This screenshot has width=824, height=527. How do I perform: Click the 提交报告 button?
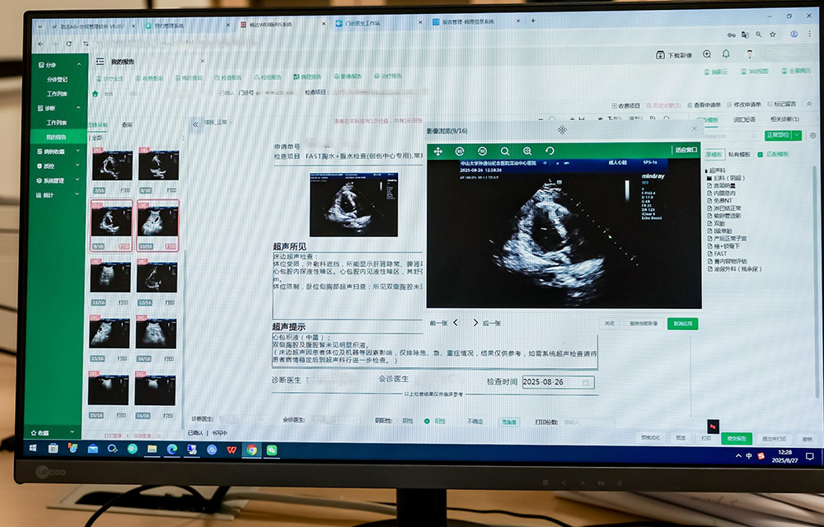point(737,438)
